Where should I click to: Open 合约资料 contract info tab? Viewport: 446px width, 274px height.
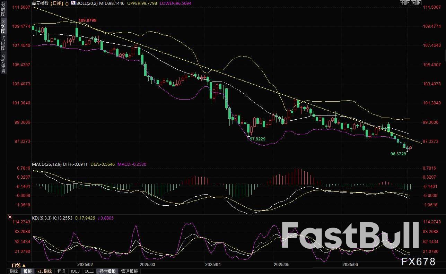click(x=3, y=63)
